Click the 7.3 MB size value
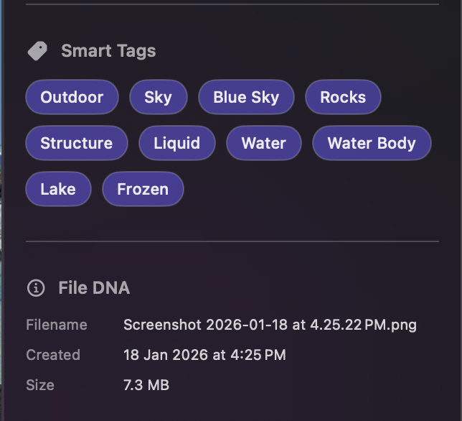This screenshot has height=421, width=462. coord(146,385)
